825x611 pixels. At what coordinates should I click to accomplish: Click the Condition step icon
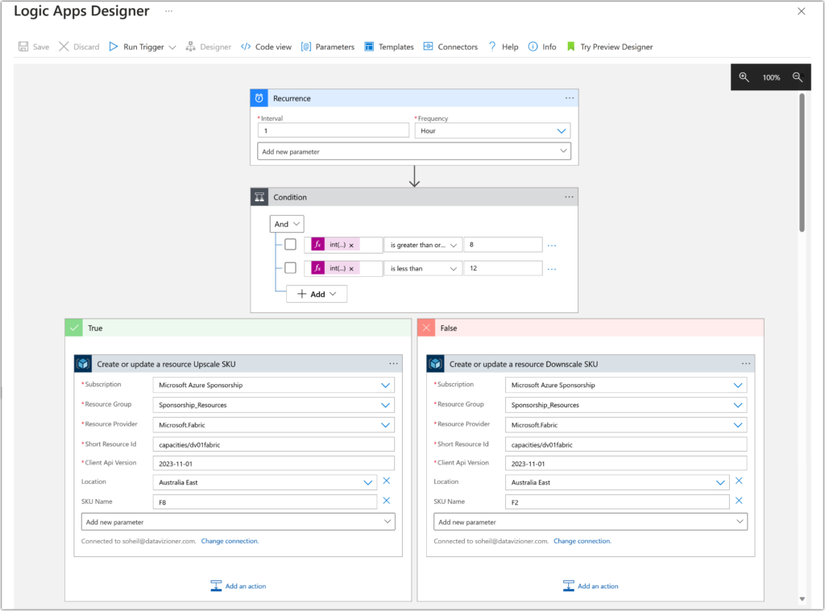pos(259,197)
